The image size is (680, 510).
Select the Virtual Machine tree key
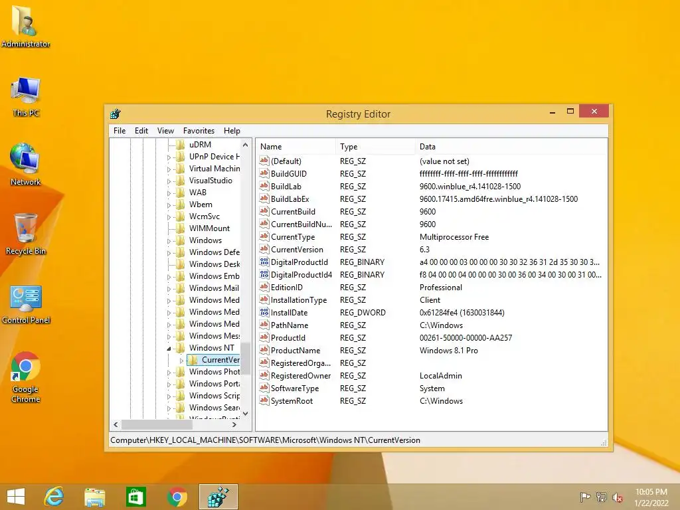pos(214,168)
